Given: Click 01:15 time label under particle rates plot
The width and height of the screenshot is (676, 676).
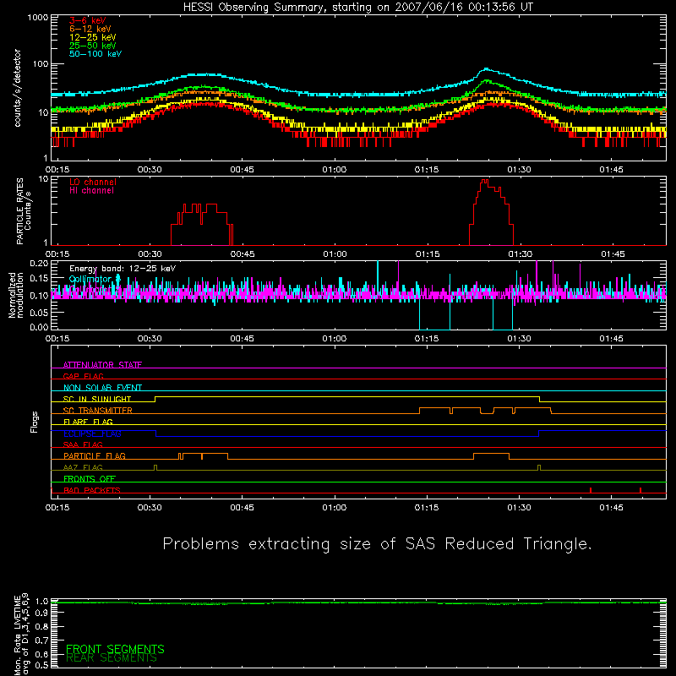Looking at the screenshot, I should [428, 254].
